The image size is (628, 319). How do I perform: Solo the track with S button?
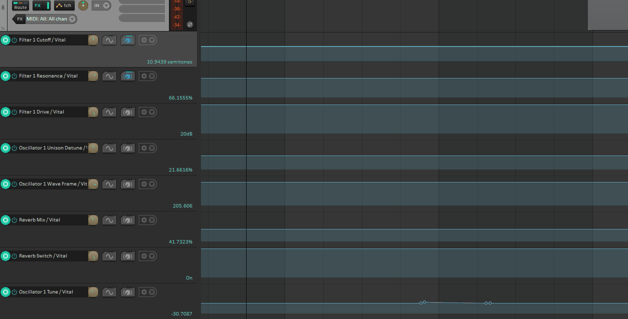click(x=189, y=2)
